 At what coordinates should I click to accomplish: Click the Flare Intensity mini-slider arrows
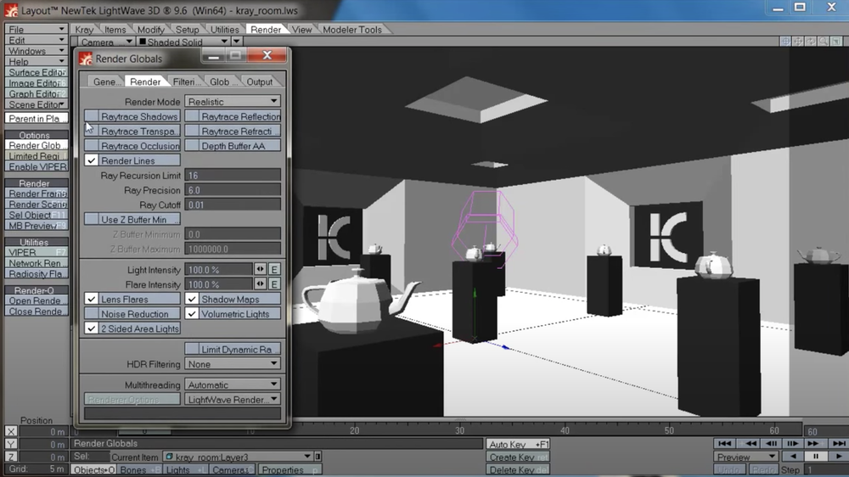pos(261,284)
